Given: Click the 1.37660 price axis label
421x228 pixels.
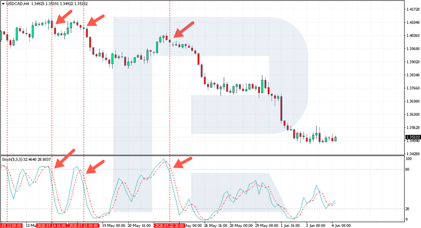Looking at the screenshot, I should point(413,88).
